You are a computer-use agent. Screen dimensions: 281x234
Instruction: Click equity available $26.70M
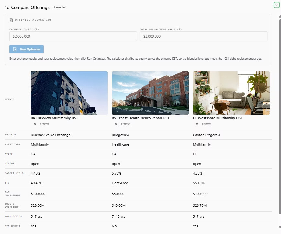[200, 205]
